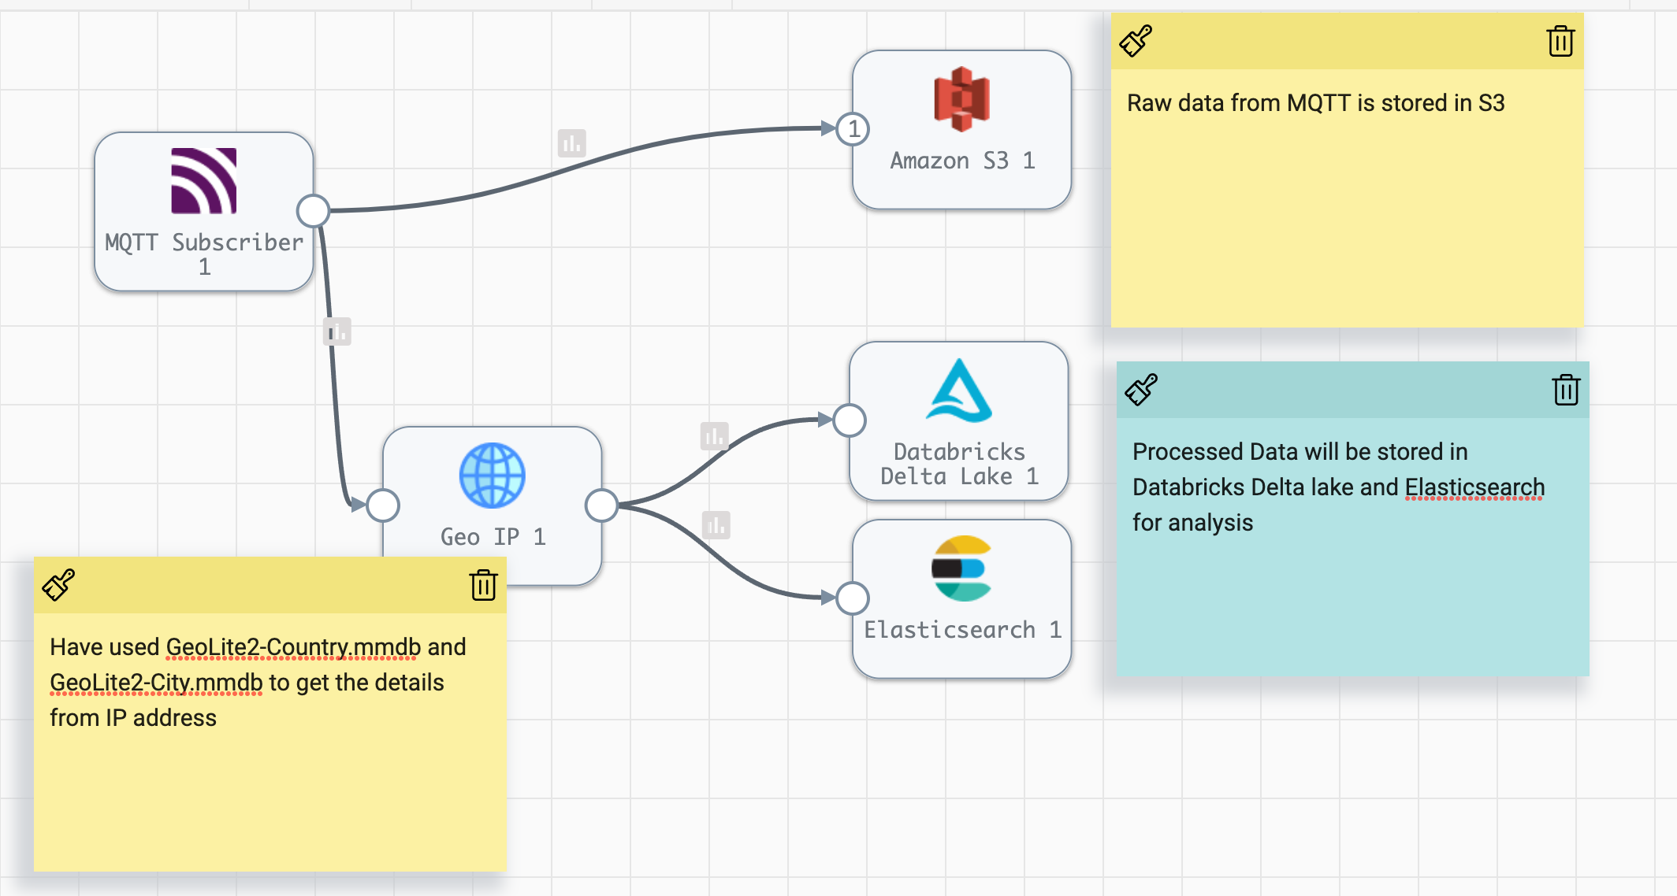This screenshot has height=896, width=1677.
Task: Click the Elasticsearch 1 label text
Action: coord(962,630)
